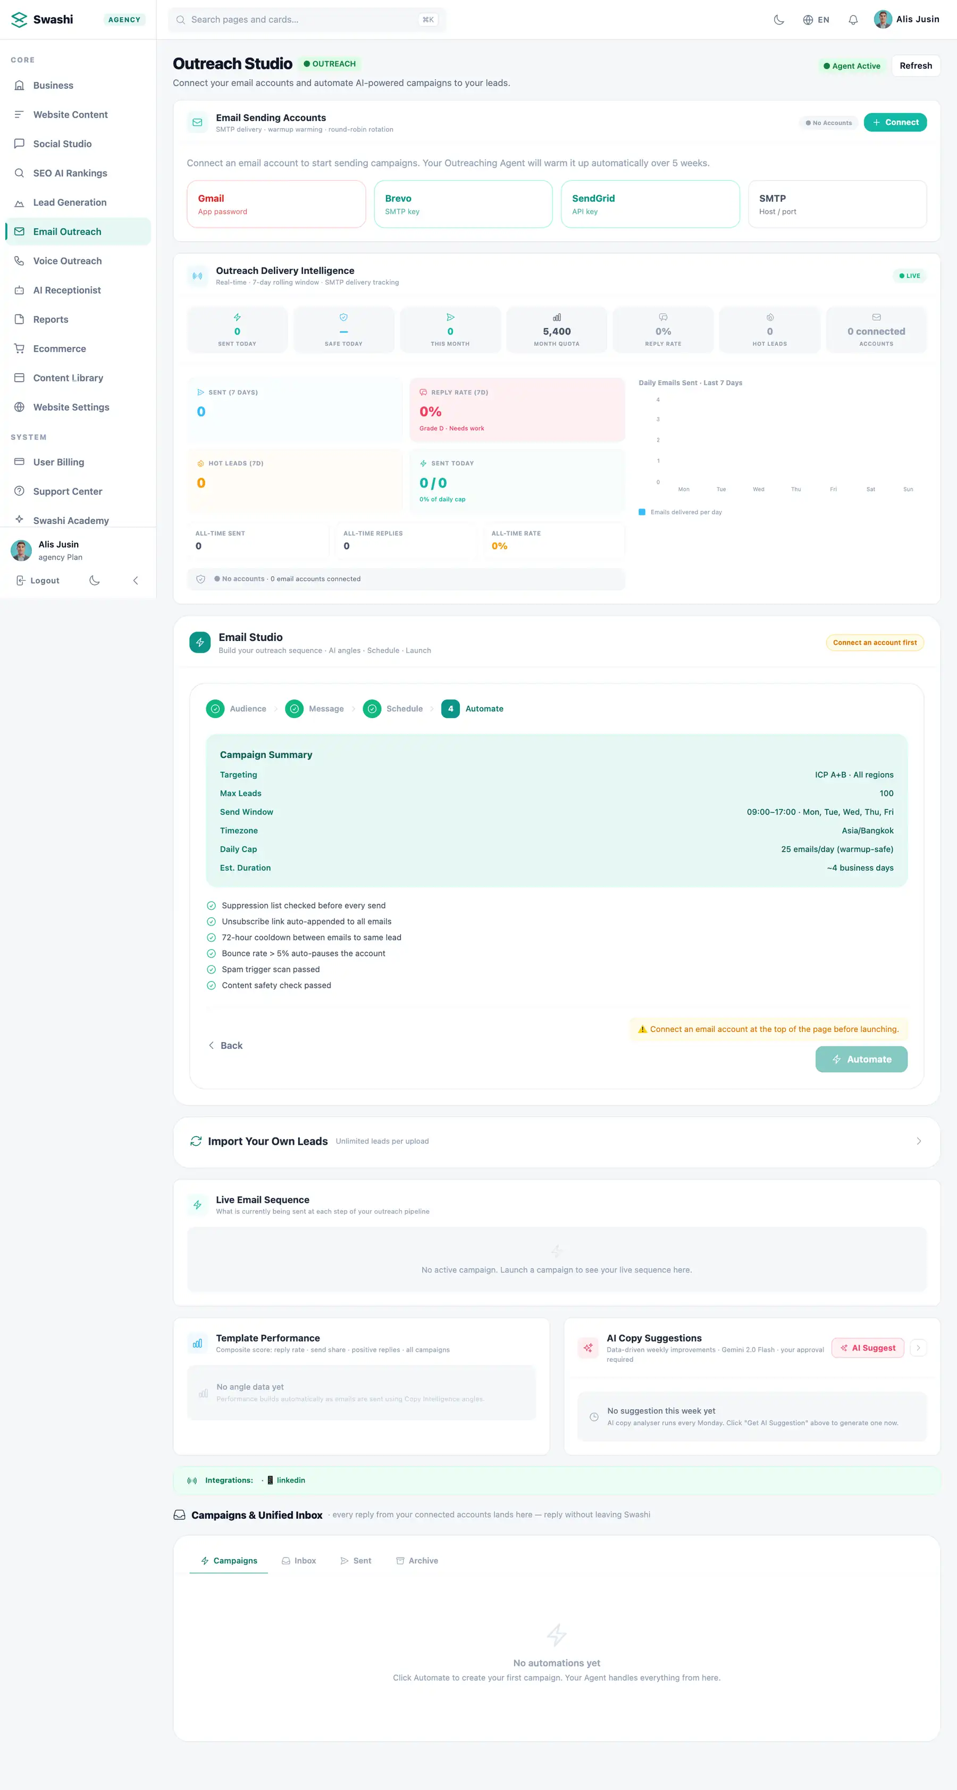Select the Automate step 4
This screenshot has height=1790, width=957.
point(472,709)
